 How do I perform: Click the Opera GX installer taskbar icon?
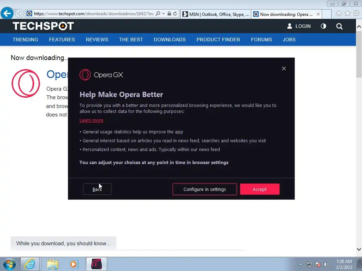pyautogui.click(x=97, y=264)
